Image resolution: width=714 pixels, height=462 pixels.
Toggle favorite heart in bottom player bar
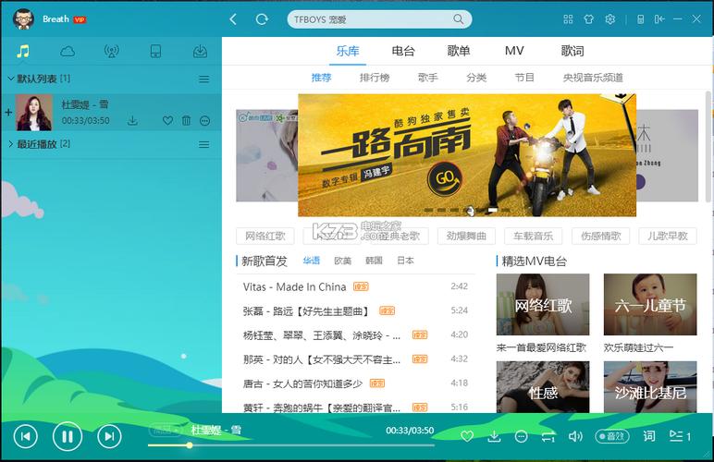467,435
